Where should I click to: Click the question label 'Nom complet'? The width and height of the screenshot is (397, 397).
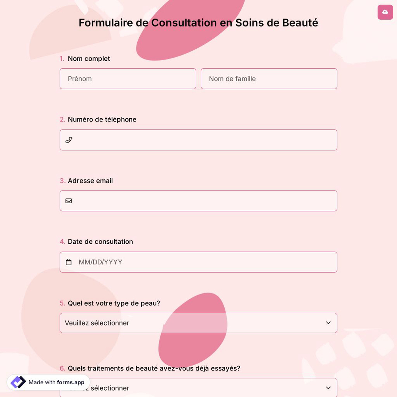tap(89, 58)
